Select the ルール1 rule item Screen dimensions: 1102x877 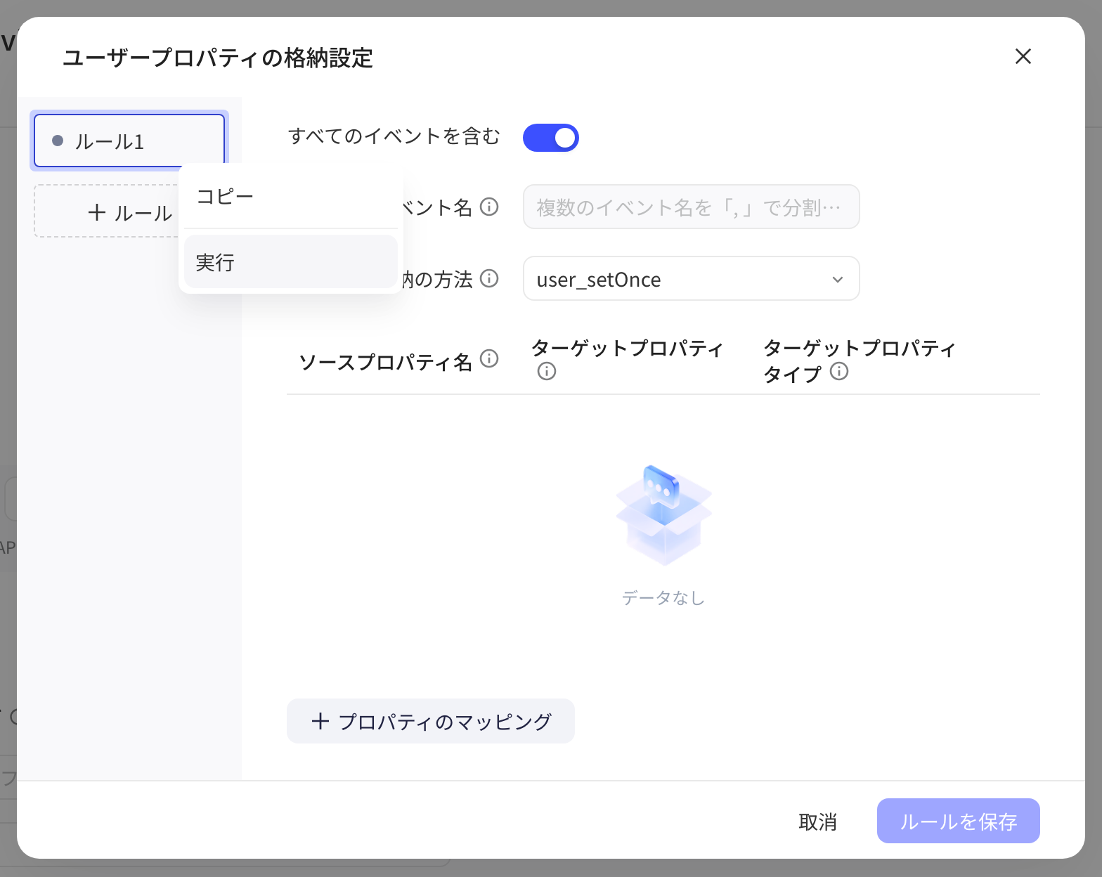tap(129, 141)
